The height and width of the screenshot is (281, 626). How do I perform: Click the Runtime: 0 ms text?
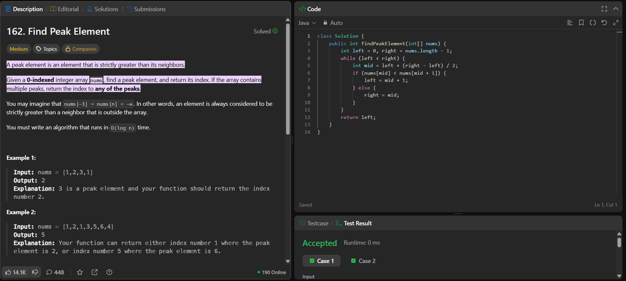point(362,243)
